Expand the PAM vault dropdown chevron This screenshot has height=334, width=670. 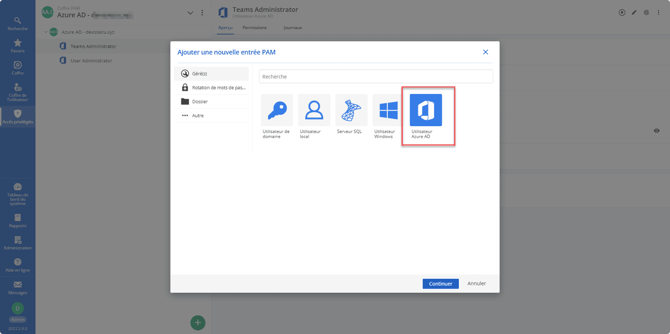pos(190,13)
